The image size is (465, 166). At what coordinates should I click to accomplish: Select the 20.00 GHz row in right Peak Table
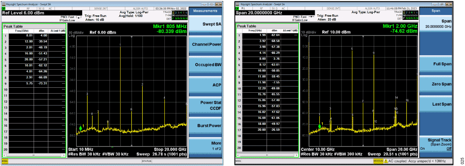click(x=267, y=130)
